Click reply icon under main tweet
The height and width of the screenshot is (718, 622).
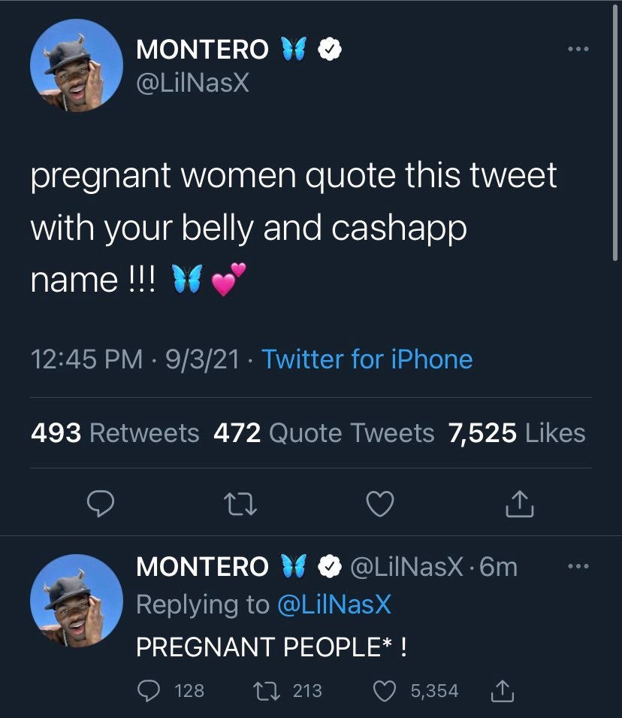click(x=99, y=504)
